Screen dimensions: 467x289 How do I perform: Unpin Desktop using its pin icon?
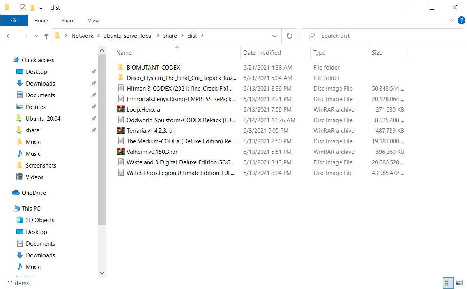coord(94,71)
